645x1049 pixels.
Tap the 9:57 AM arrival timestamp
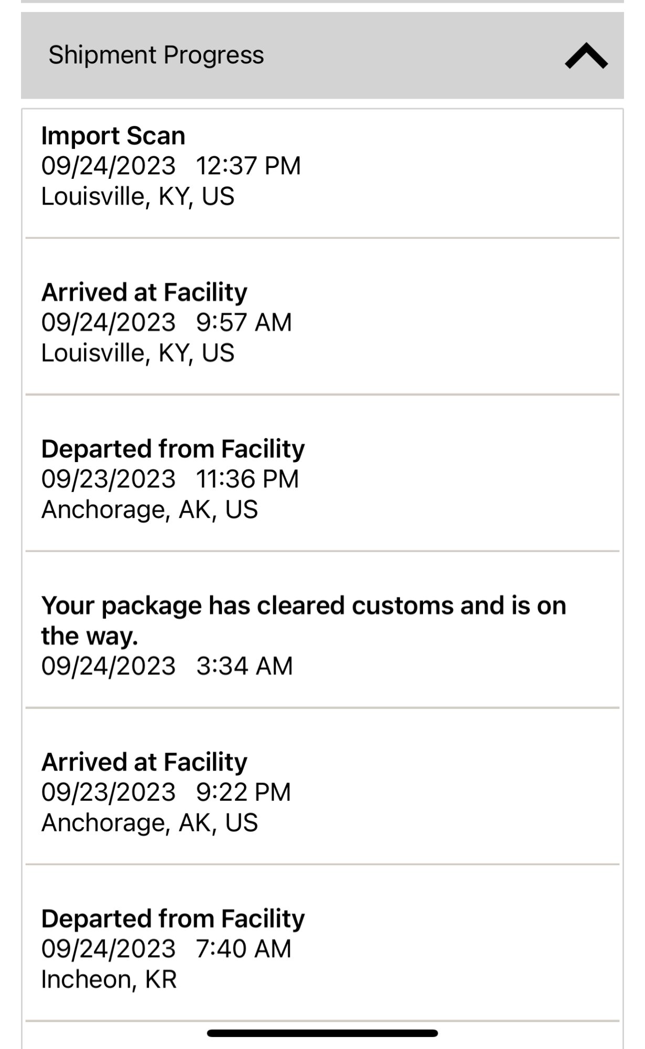pyautogui.click(x=166, y=322)
